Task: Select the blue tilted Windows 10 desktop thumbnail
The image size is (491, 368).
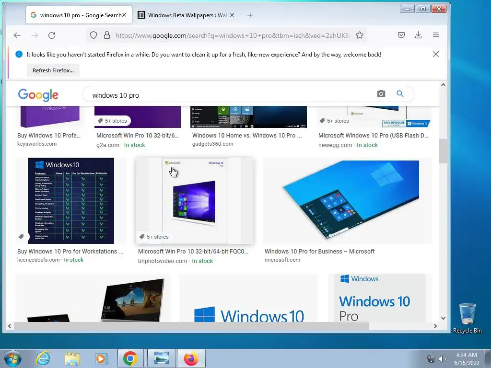Action: tap(347, 201)
